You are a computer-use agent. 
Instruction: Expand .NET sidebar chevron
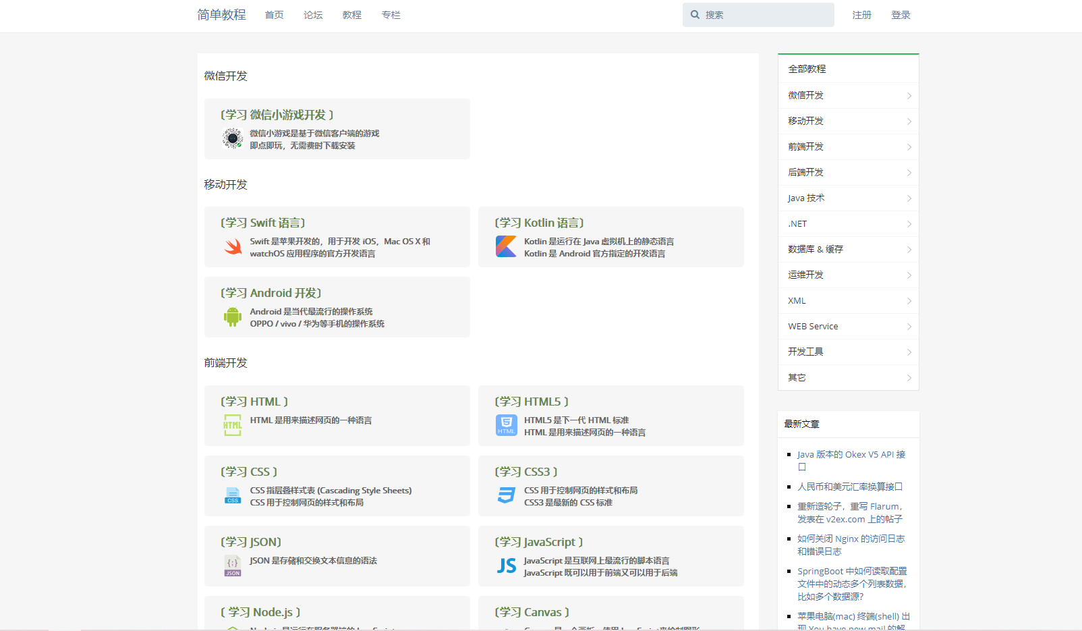(909, 224)
